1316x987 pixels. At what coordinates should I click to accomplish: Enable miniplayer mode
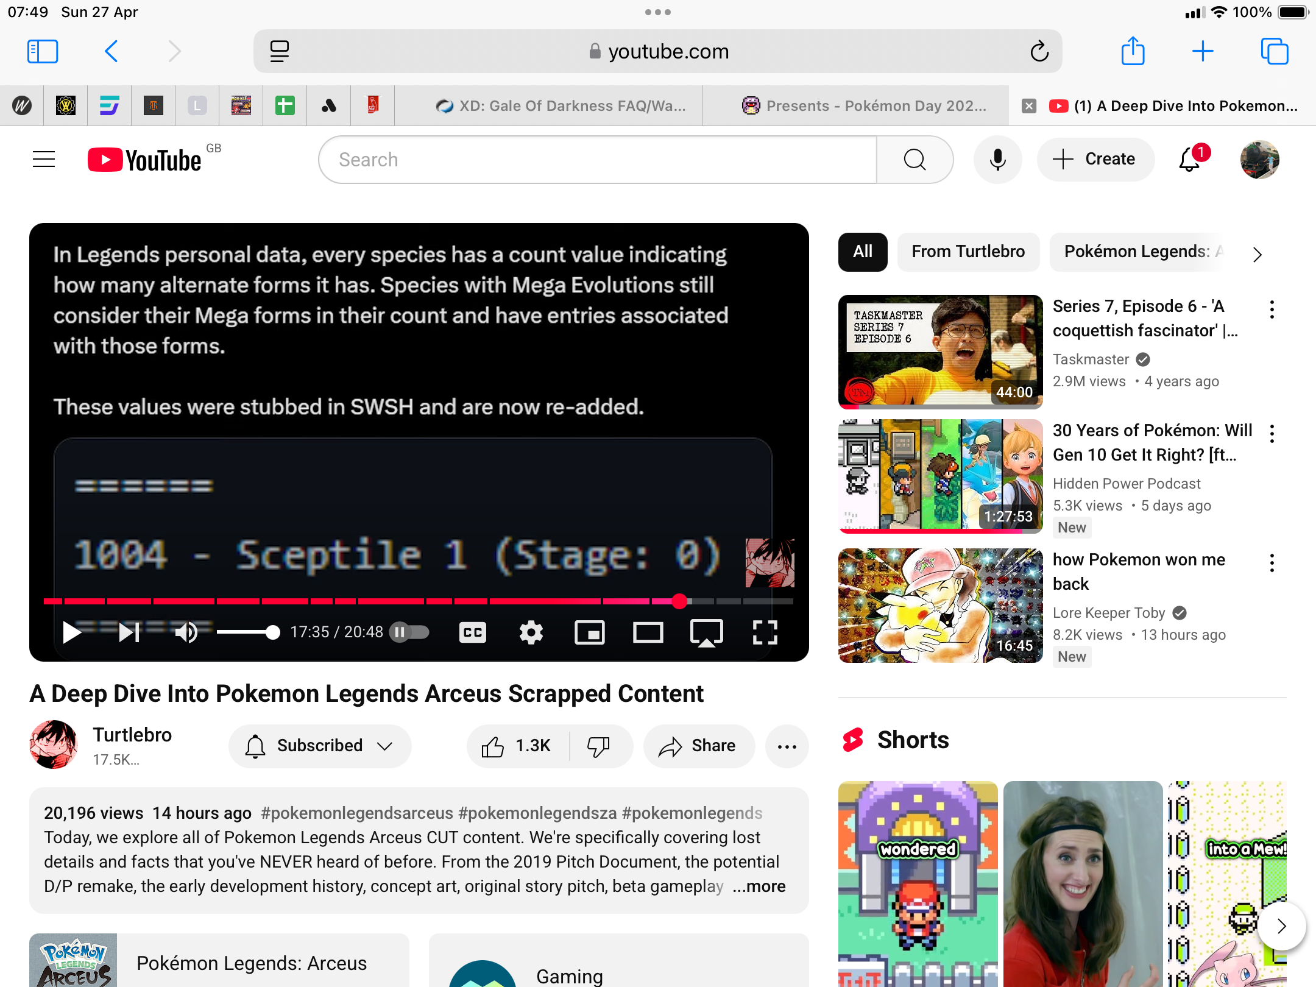point(590,632)
